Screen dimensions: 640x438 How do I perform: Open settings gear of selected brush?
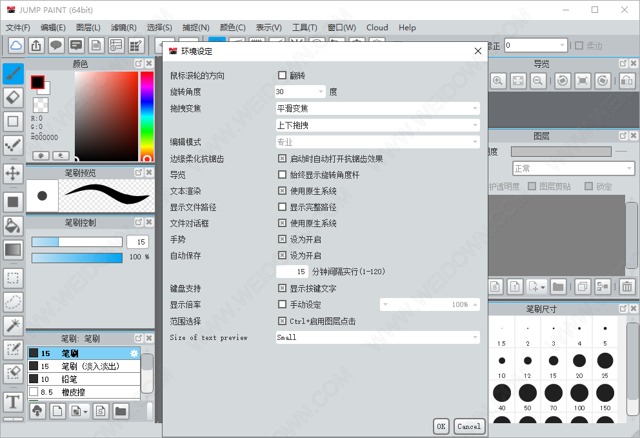point(134,353)
